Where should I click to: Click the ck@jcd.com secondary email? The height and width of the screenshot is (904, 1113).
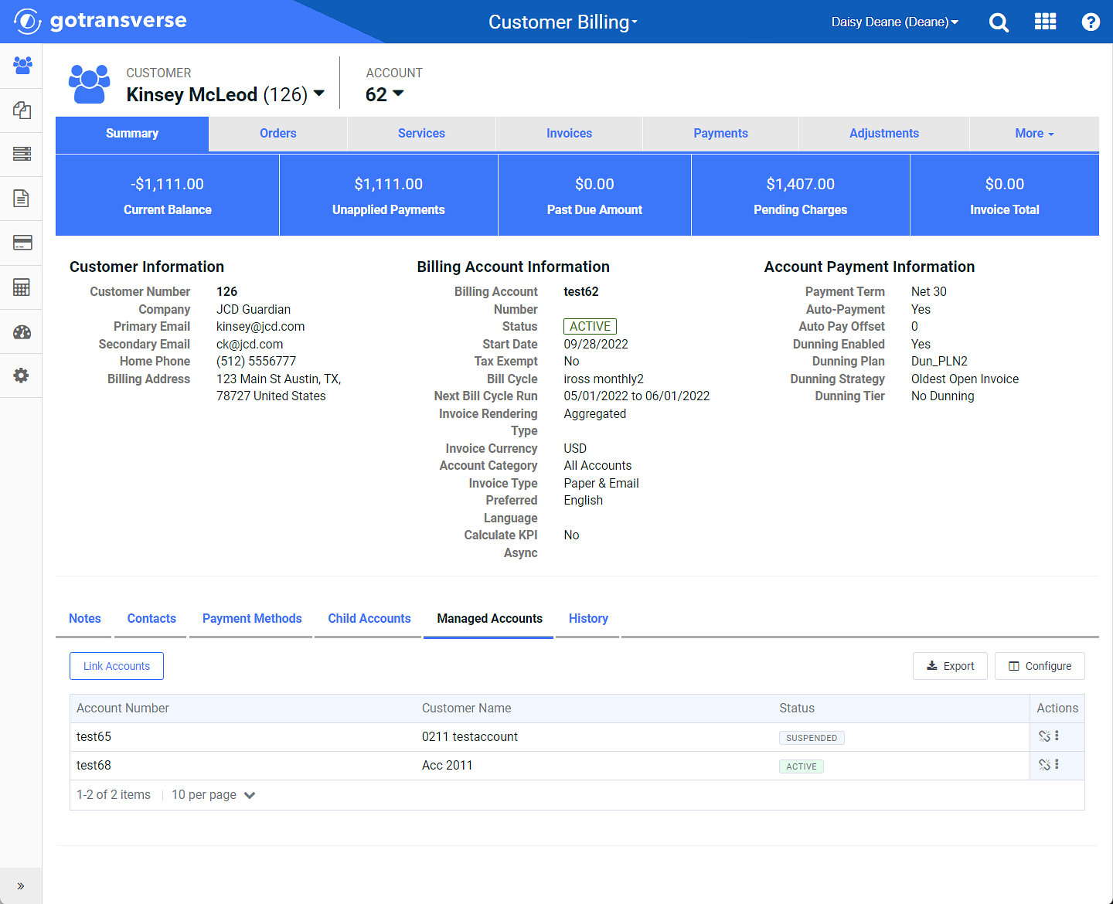(x=250, y=345)
